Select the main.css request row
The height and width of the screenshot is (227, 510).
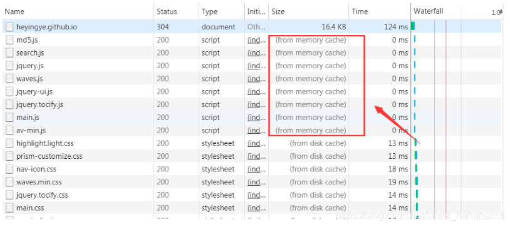(x=251, y=208)
